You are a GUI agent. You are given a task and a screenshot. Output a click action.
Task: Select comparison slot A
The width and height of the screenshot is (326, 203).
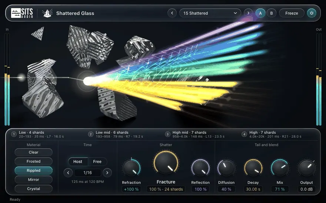point(260,13)
